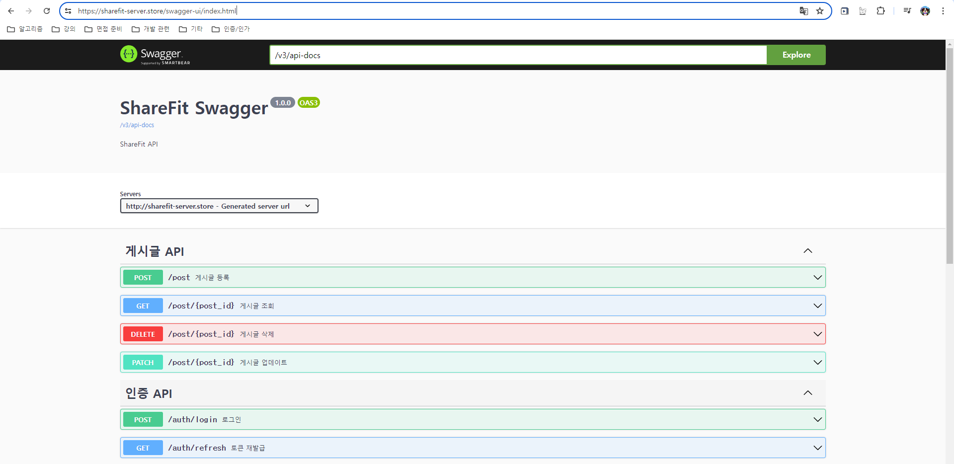Open the 기타 bookmark folder
The image size is (954, 464).
191,29
